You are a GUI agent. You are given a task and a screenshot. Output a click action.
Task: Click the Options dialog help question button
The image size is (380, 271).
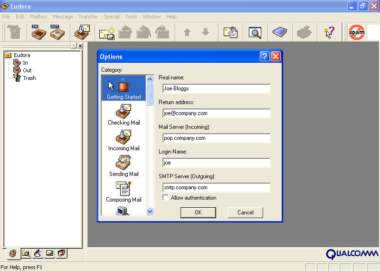coord(265,57)
